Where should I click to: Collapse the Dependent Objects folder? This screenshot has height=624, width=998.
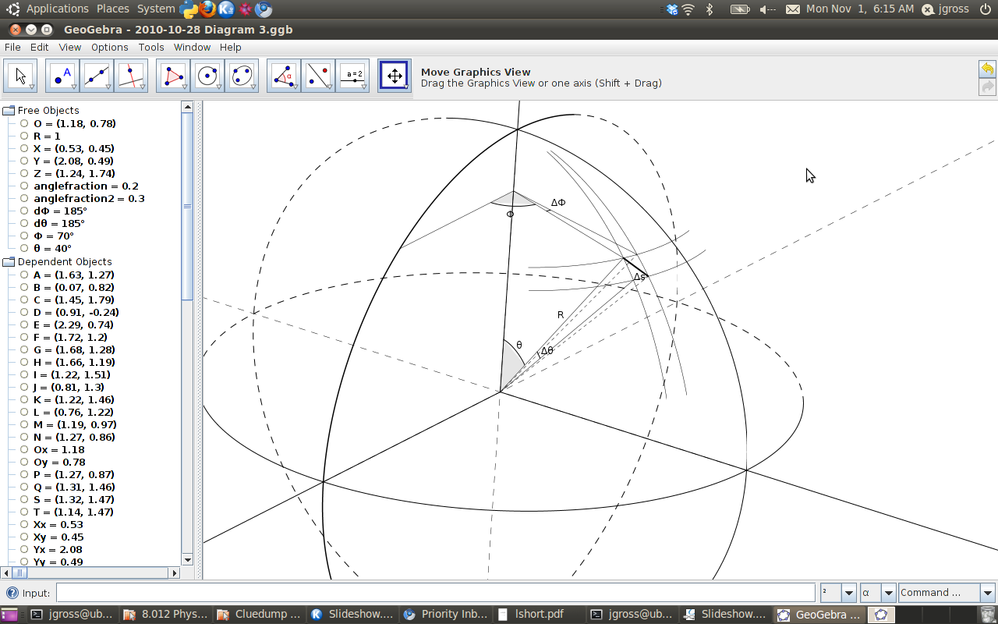(9, 262)
